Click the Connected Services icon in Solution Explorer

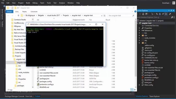pyautogui.click(x=143, y=26)
